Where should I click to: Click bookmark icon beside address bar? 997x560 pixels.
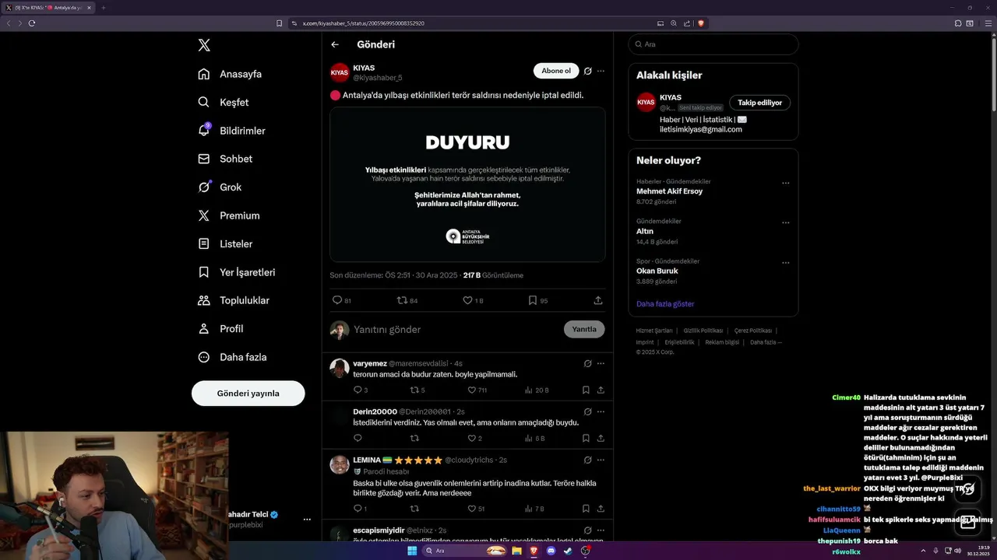coord(280,23)
